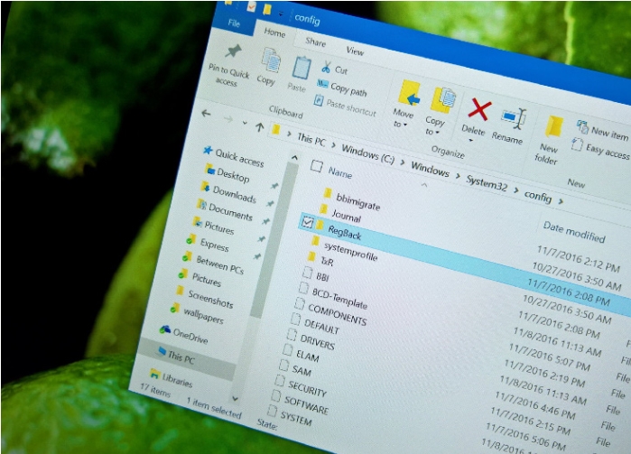Open the Move to dropdown arrow

pyautogui.click(x=405, y=125)
